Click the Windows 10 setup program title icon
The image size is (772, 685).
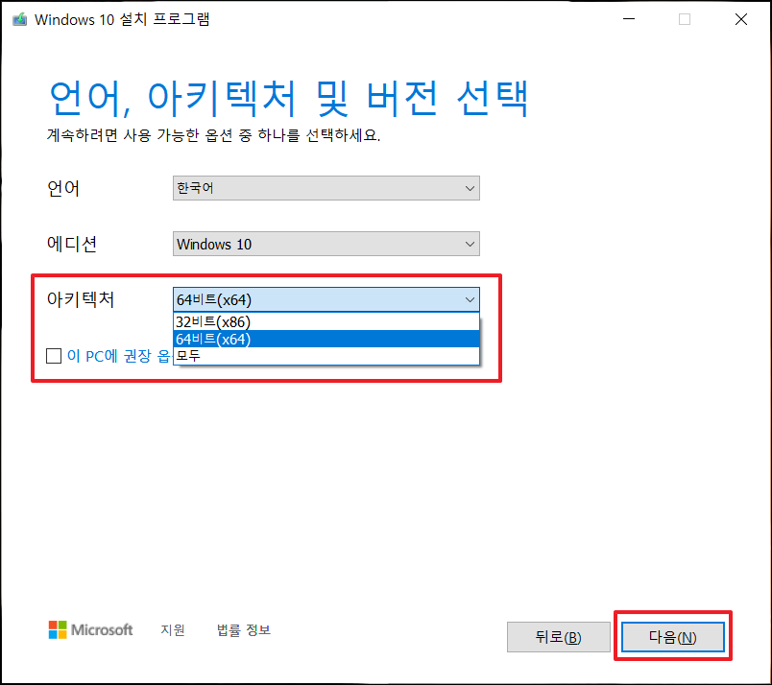coord(20,20)
